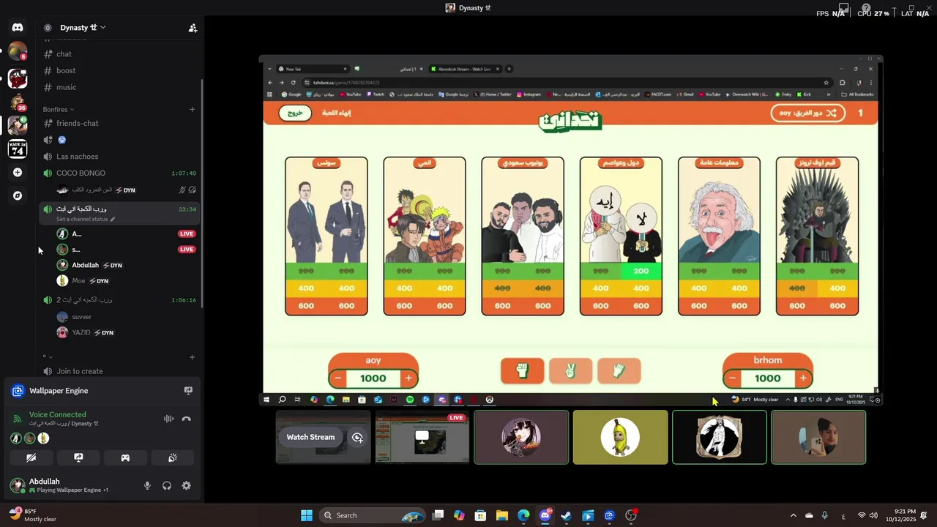Click the Add a Server plus icon
The image size is (937, 527).
click(x=18, y=173)
